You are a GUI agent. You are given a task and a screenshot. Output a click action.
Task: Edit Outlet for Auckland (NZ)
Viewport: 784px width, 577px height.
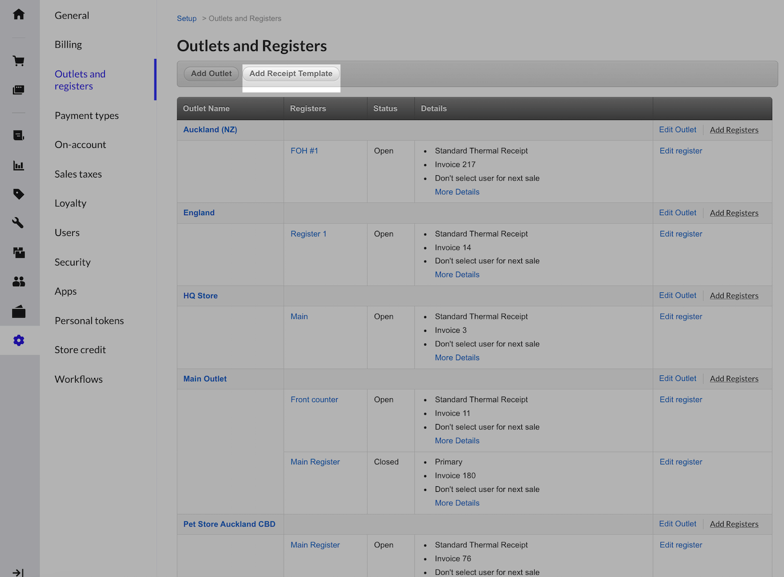coord(678,129)
